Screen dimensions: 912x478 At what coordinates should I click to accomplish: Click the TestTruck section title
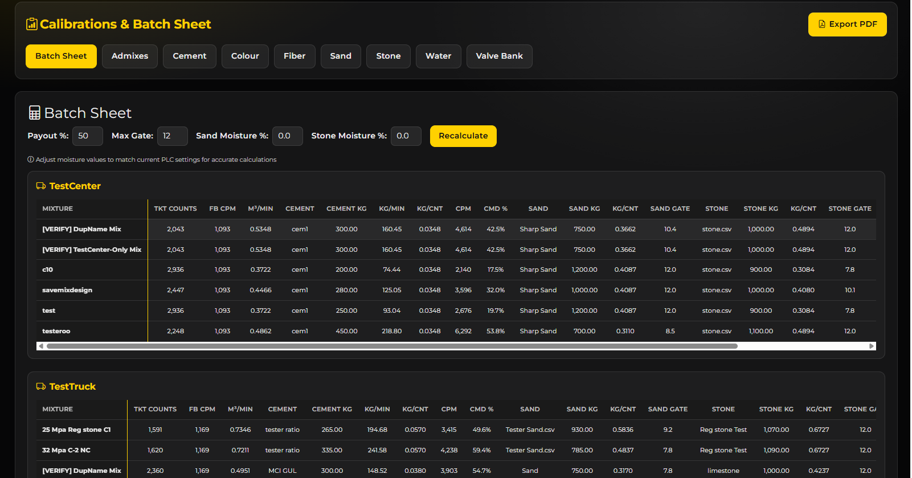tap(72, 386)
